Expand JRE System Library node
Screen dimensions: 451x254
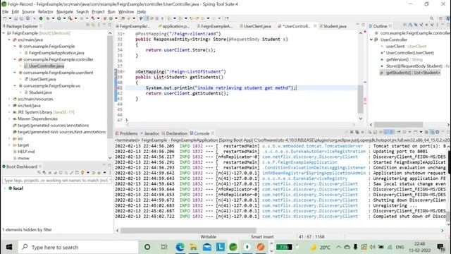click(x=9, y=112)
